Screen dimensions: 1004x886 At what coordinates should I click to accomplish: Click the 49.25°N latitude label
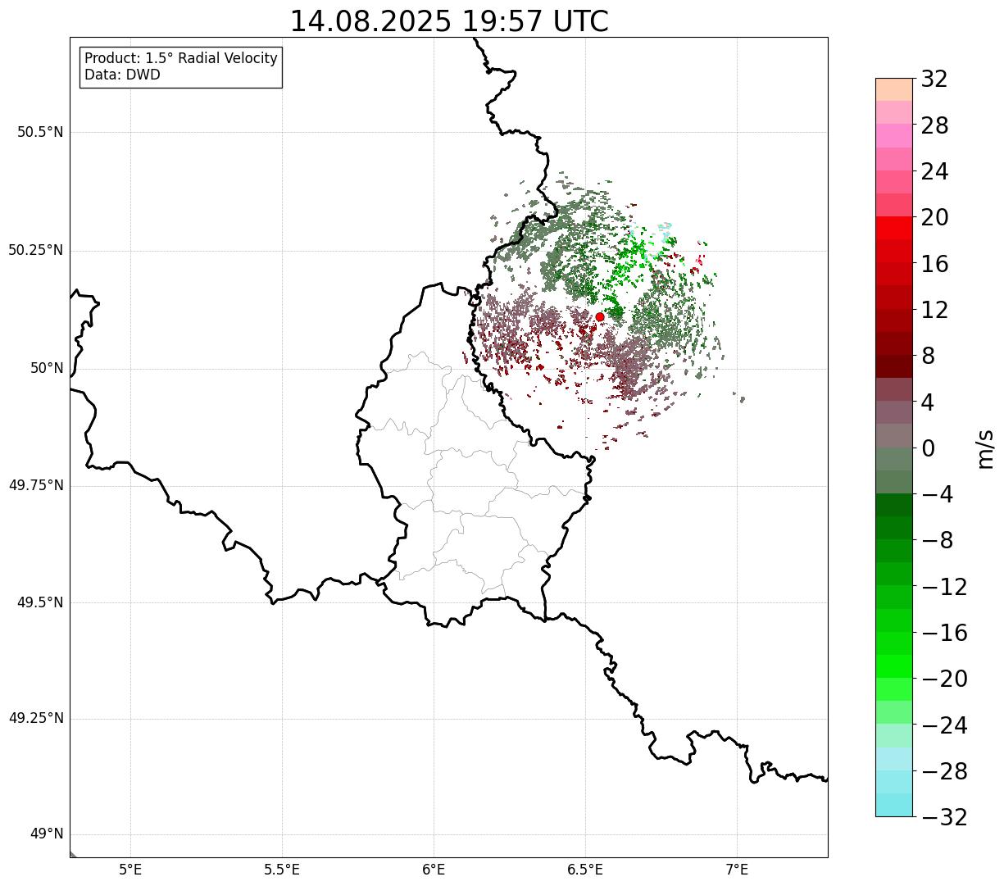[36, 719]
